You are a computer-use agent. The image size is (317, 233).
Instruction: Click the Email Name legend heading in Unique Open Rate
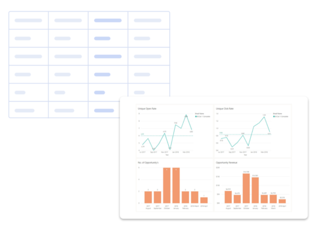point(199,114)
